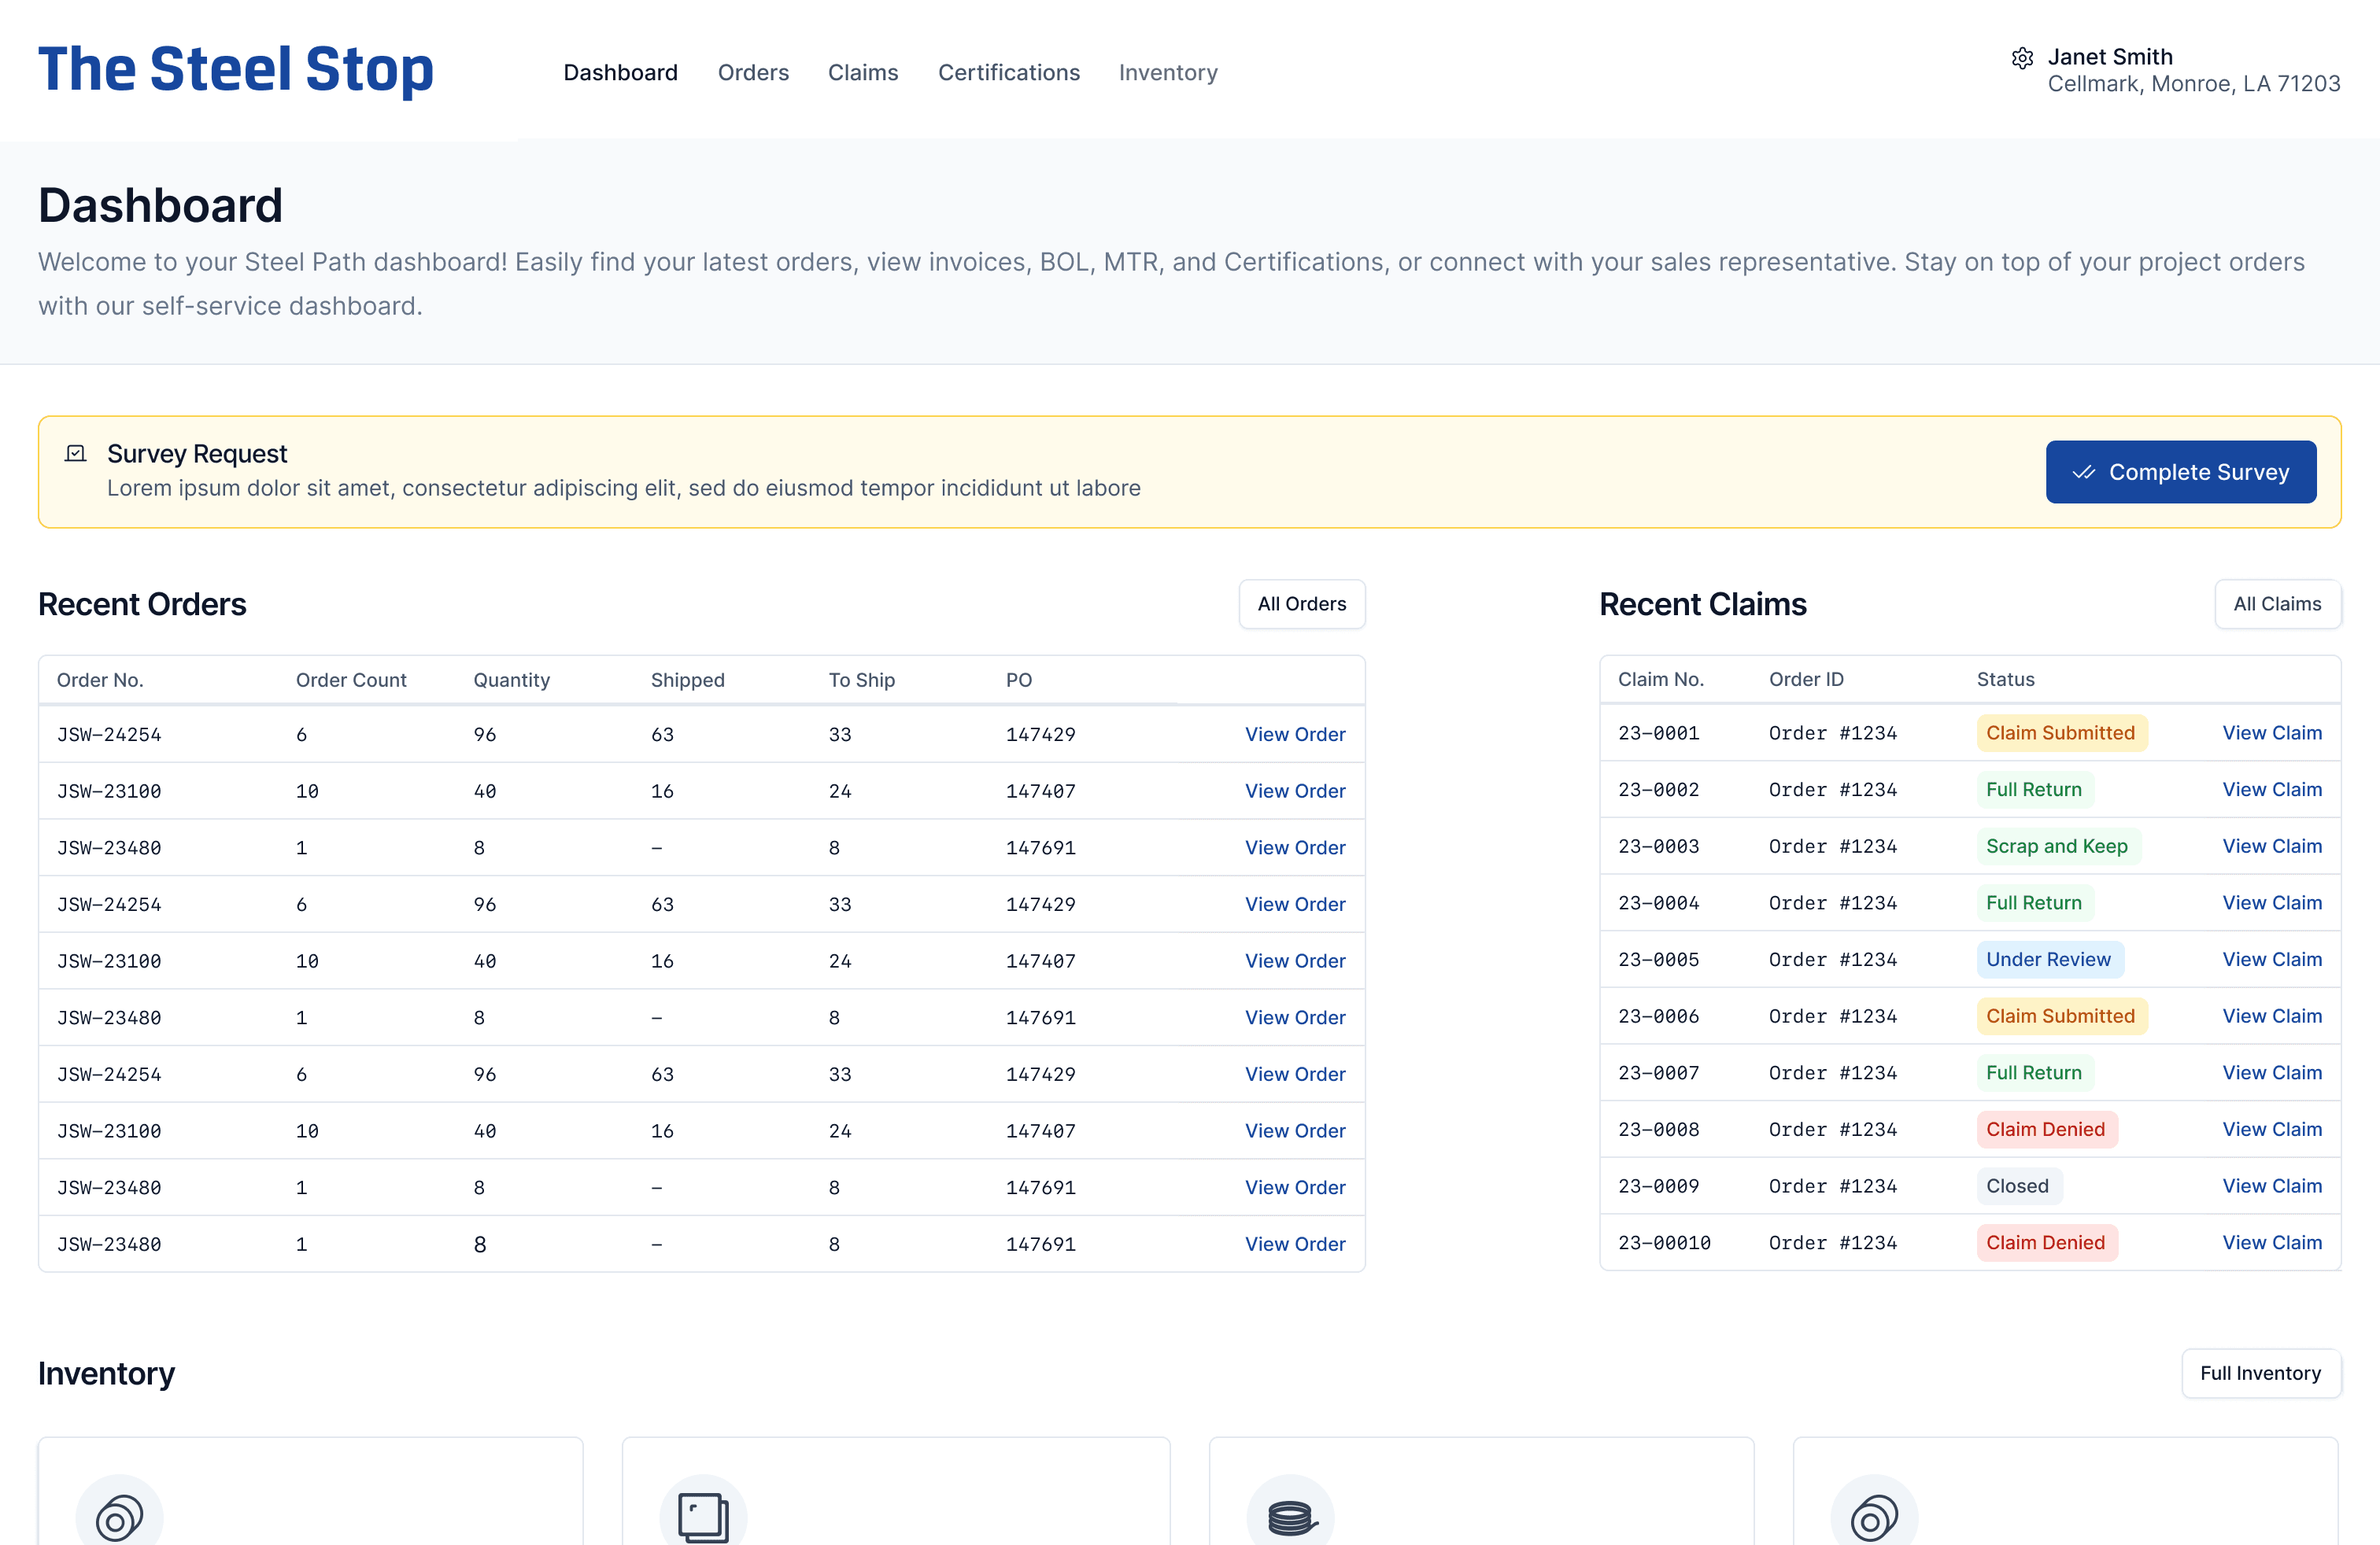This screenshot has height=1545, width=2380.
Task: Select the sheet plate inventory icon
Action: pyautogui.click(x=703, y=1517)
